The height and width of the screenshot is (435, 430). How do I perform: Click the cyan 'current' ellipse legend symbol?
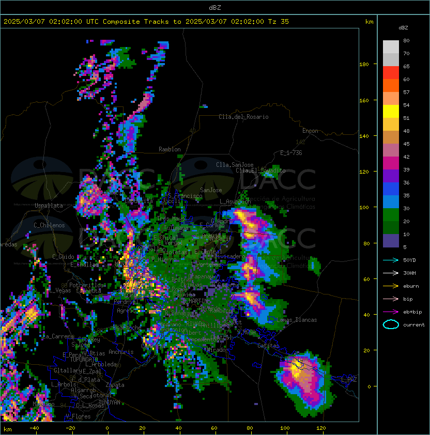[391, 324]
